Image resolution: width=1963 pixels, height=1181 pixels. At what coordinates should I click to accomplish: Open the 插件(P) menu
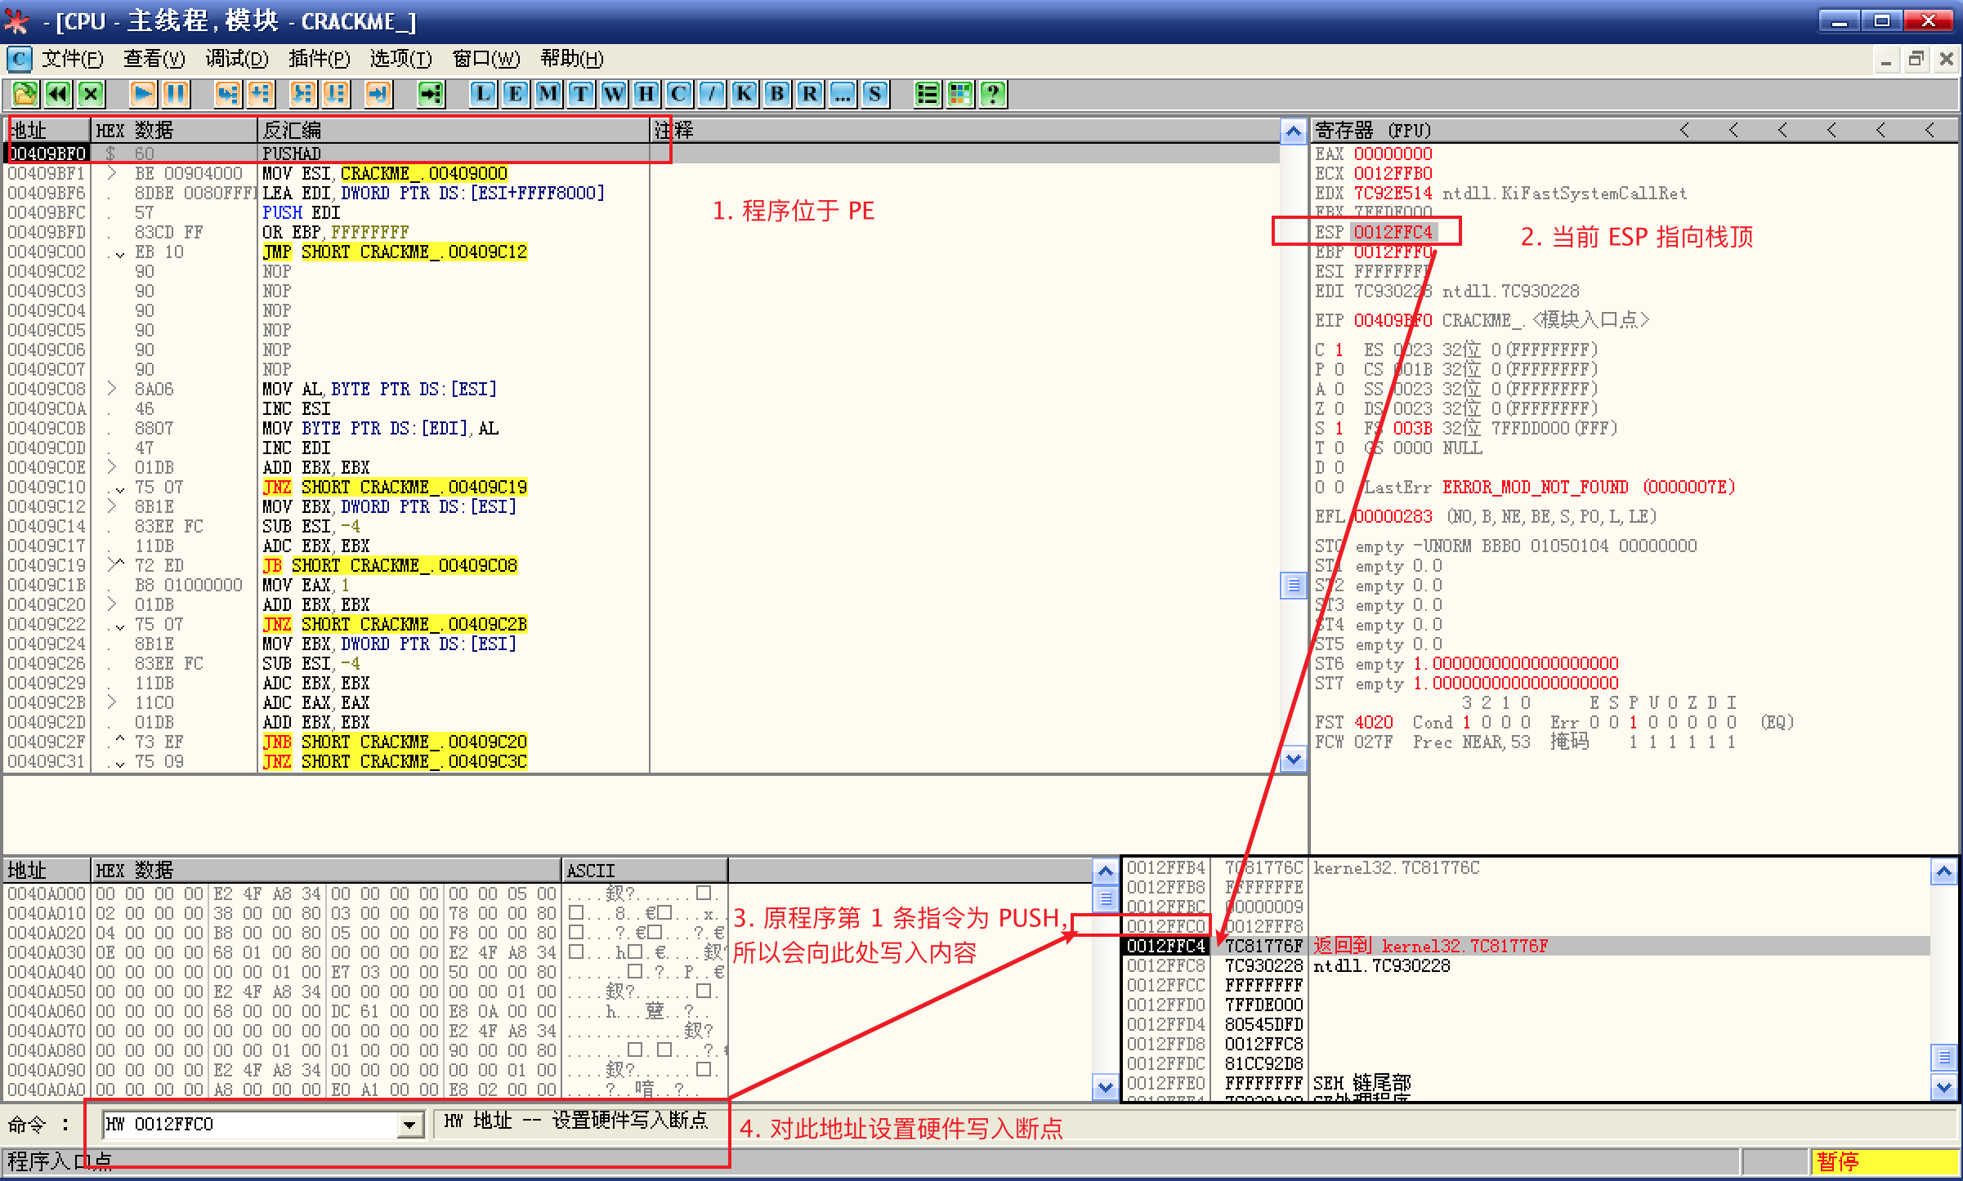pos(319,59)
